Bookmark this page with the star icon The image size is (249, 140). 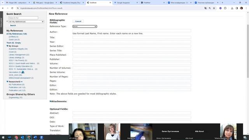[x=214, y=8]
